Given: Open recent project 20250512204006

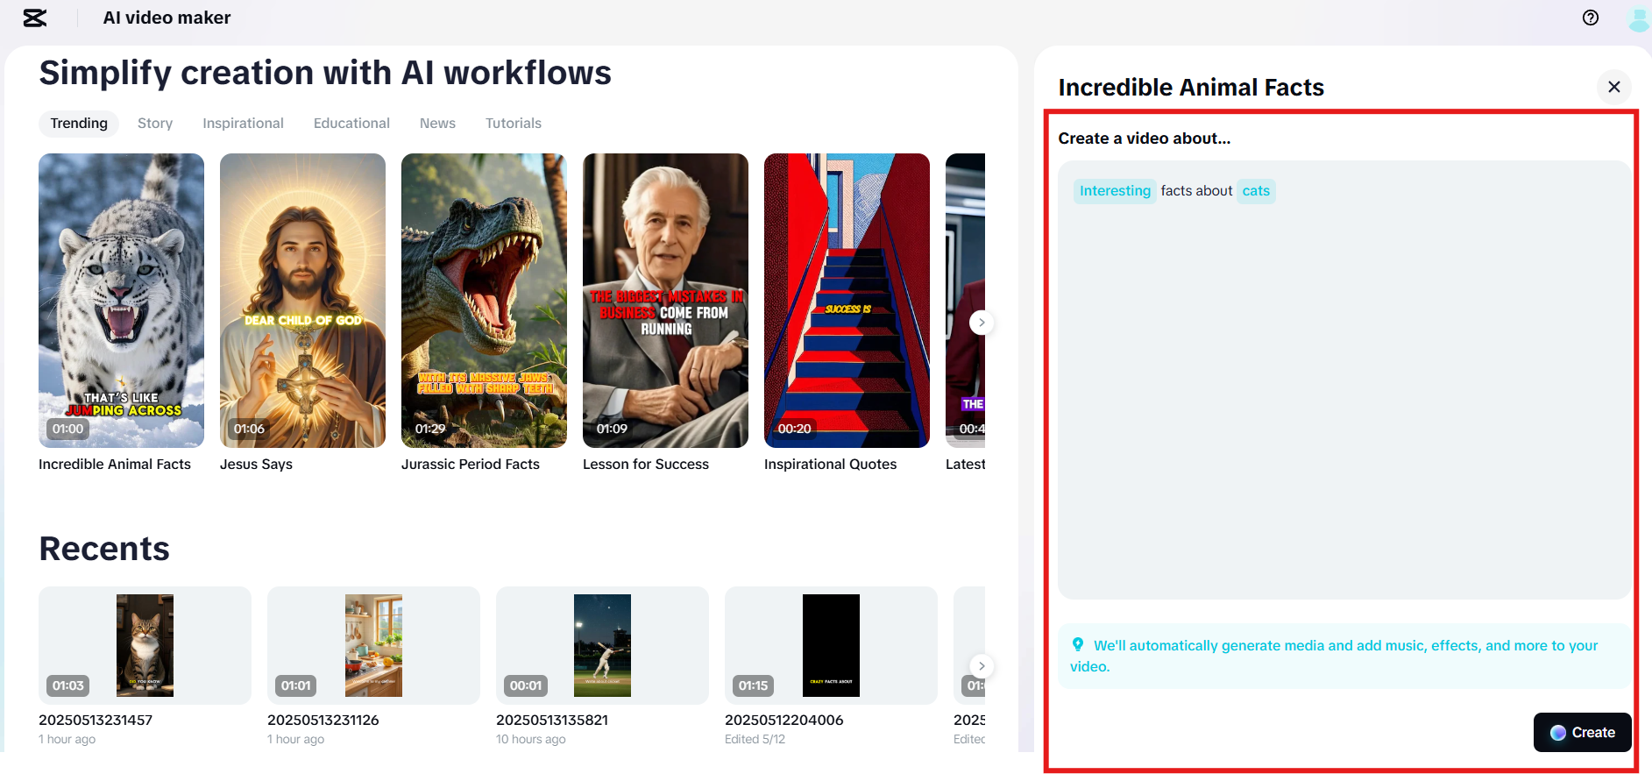Looking at the screenshot, I should (x=831, y=645).
